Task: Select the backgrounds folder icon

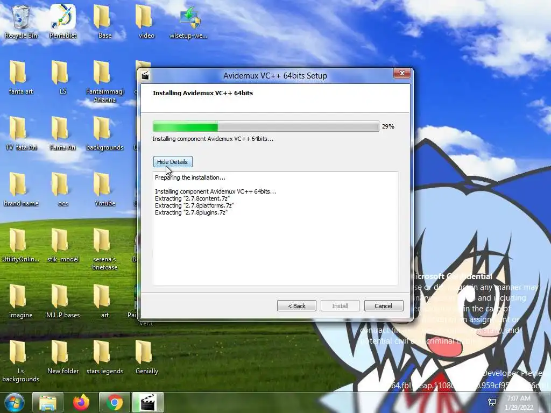Action: (x=105, y=133)
